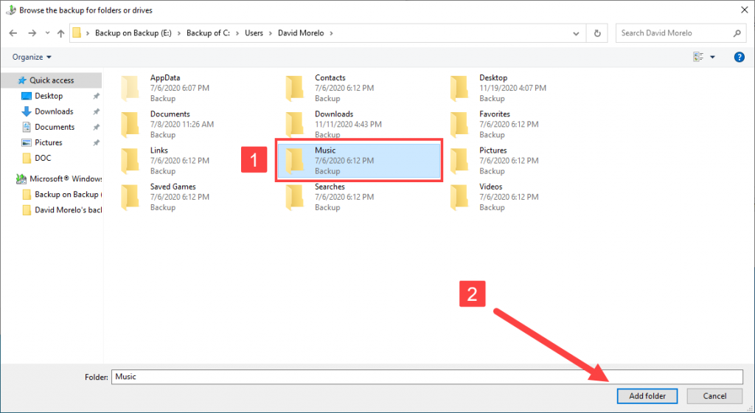Expand chevron after Users breadcrumb
The width and height of the screenshot is (755, 413).
(x=271, y=32)
